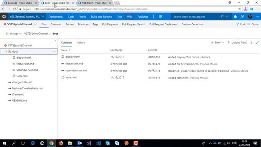
Task: Toggle full screen expand icon in the contents pane
Action: point(257,42)
